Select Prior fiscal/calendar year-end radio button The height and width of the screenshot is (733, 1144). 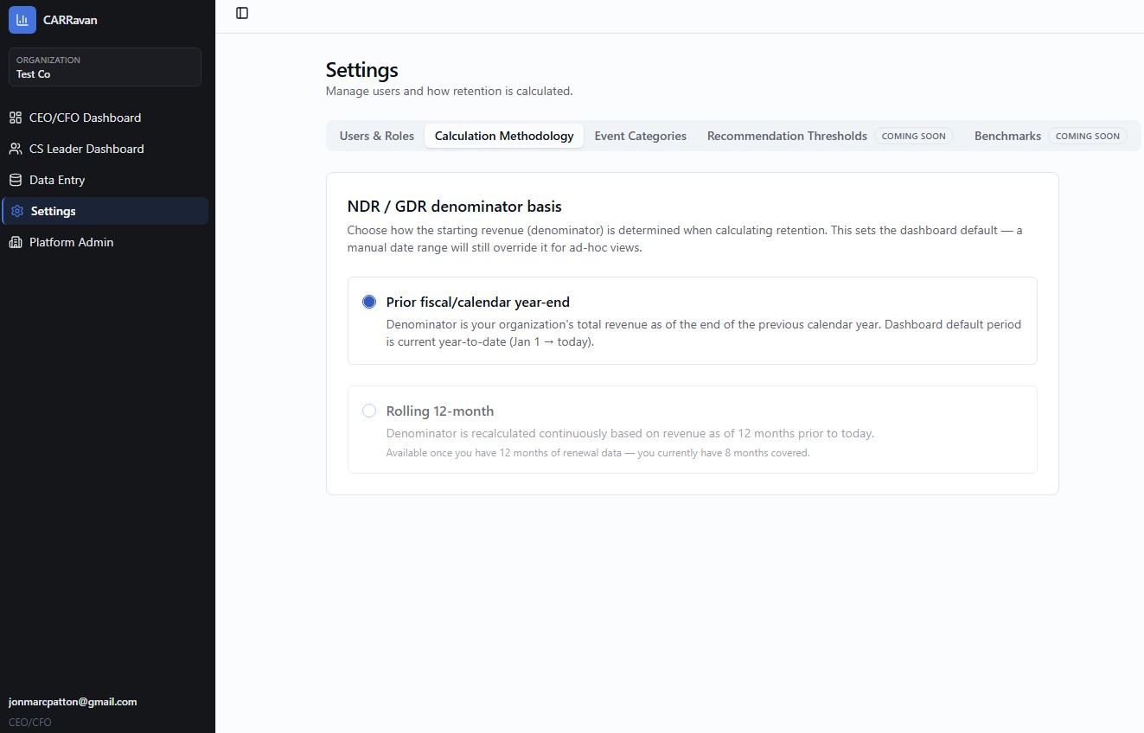pyautogui.click(x=369, y=302)
